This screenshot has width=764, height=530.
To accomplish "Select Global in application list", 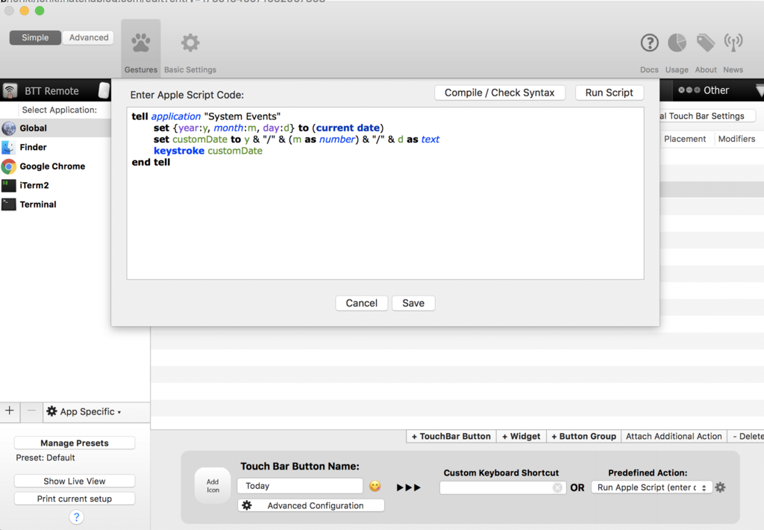I will pos(55,128).
